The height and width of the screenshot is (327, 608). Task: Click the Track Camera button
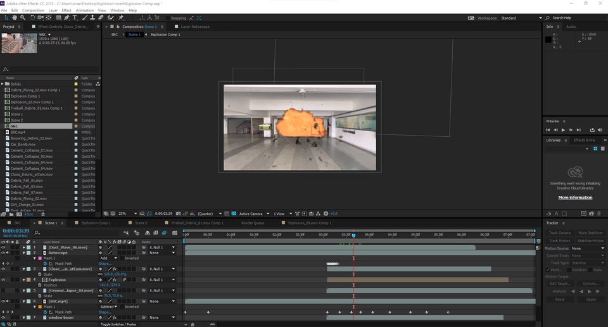(x=559, y=233)
